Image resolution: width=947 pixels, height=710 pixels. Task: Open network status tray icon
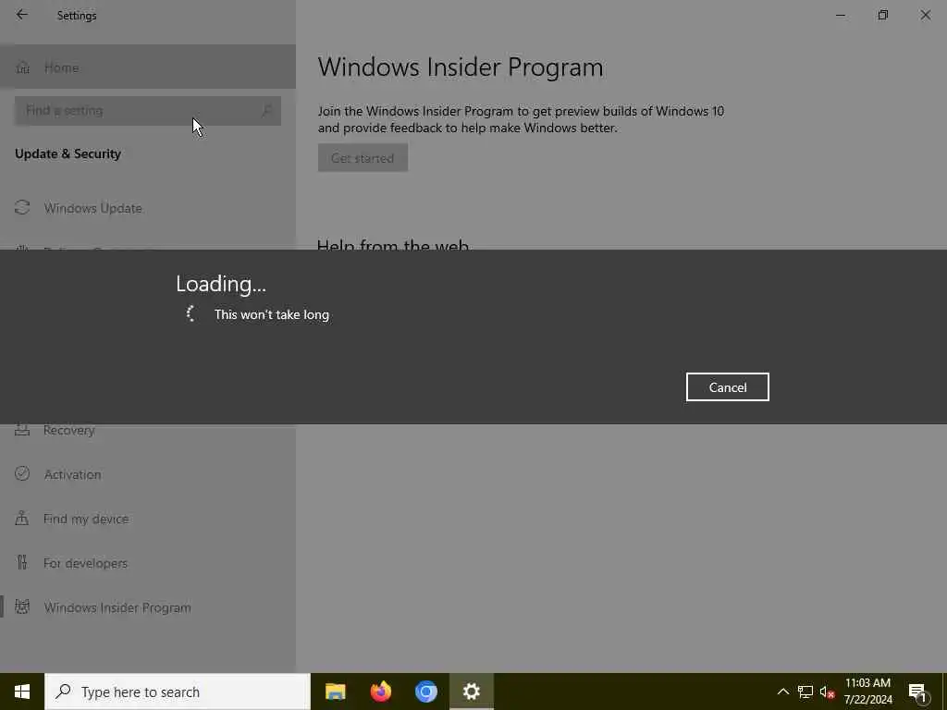point(806,692)
